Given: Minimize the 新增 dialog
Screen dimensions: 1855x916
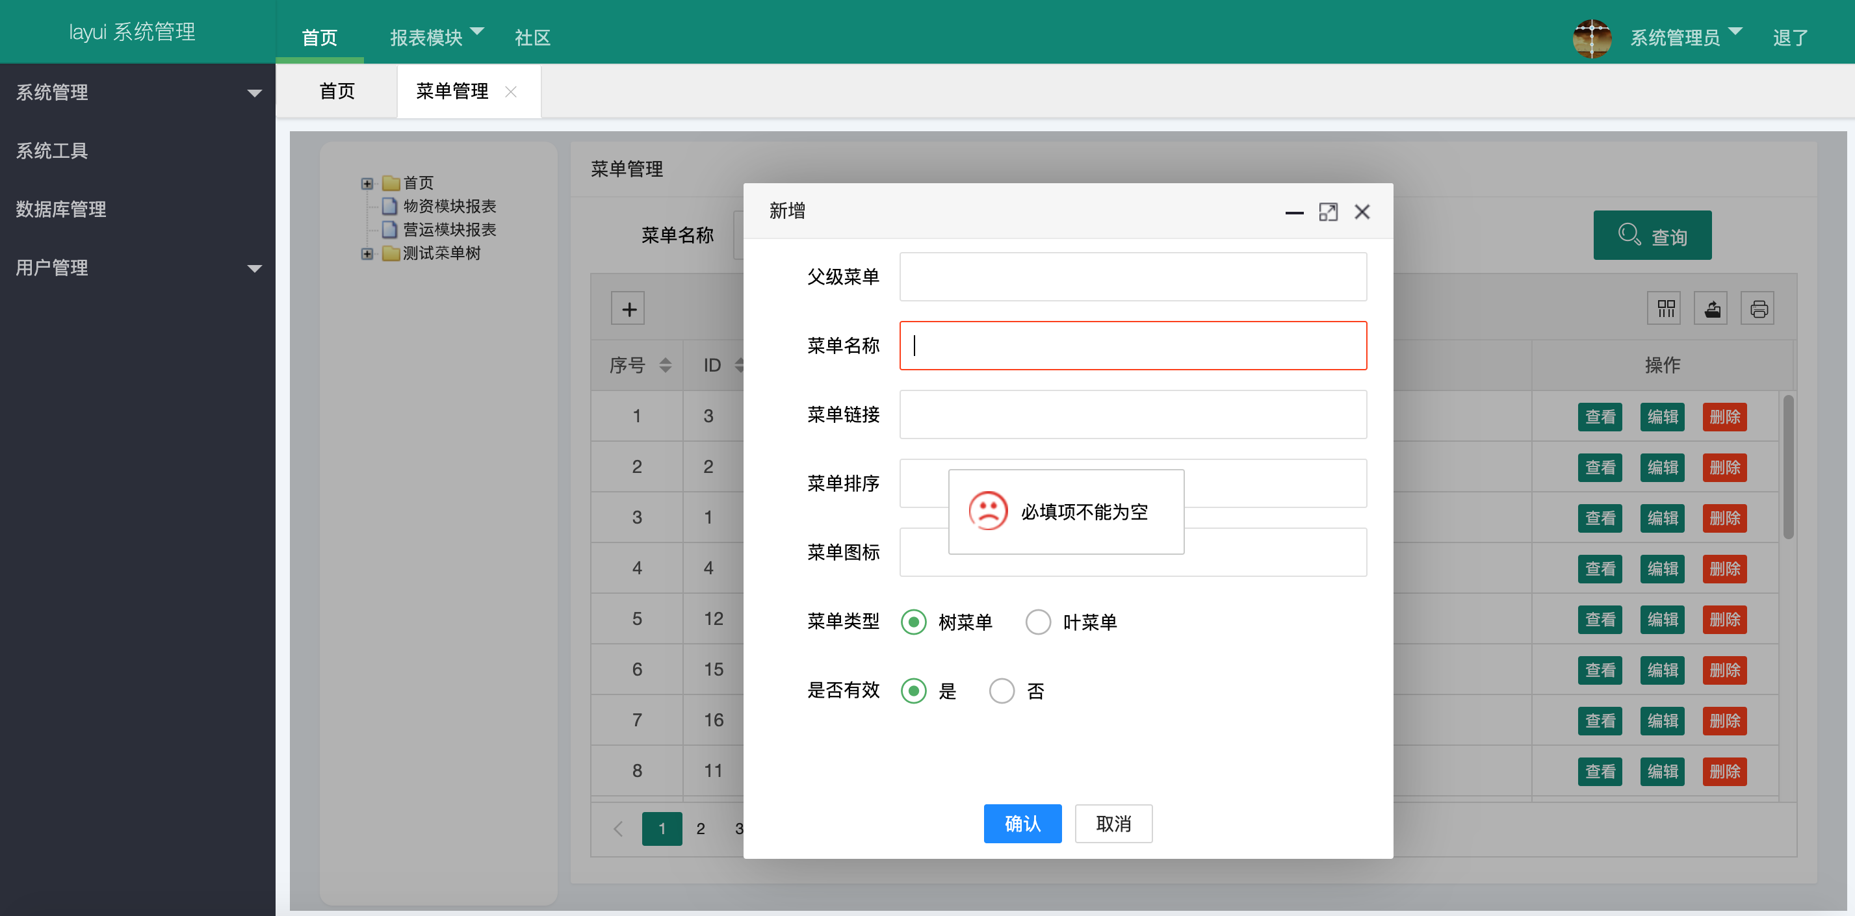Looking at the screenshot, I should (x=1294, y=213).
